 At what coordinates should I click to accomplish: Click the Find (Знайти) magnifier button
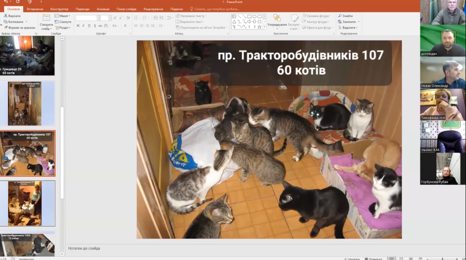pos(345,16)
